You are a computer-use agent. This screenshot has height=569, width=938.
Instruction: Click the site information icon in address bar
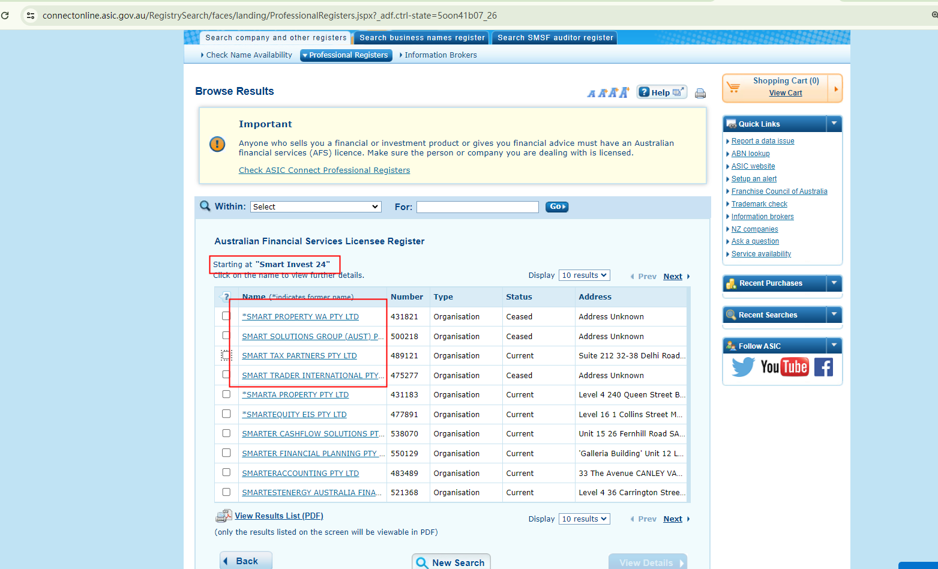(31, 16)
